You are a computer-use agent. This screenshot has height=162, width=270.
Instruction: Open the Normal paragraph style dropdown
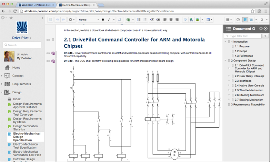click(89, 20)
